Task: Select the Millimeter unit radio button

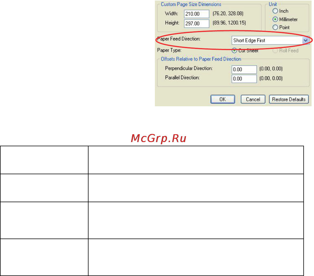Action: coord(275,19)
